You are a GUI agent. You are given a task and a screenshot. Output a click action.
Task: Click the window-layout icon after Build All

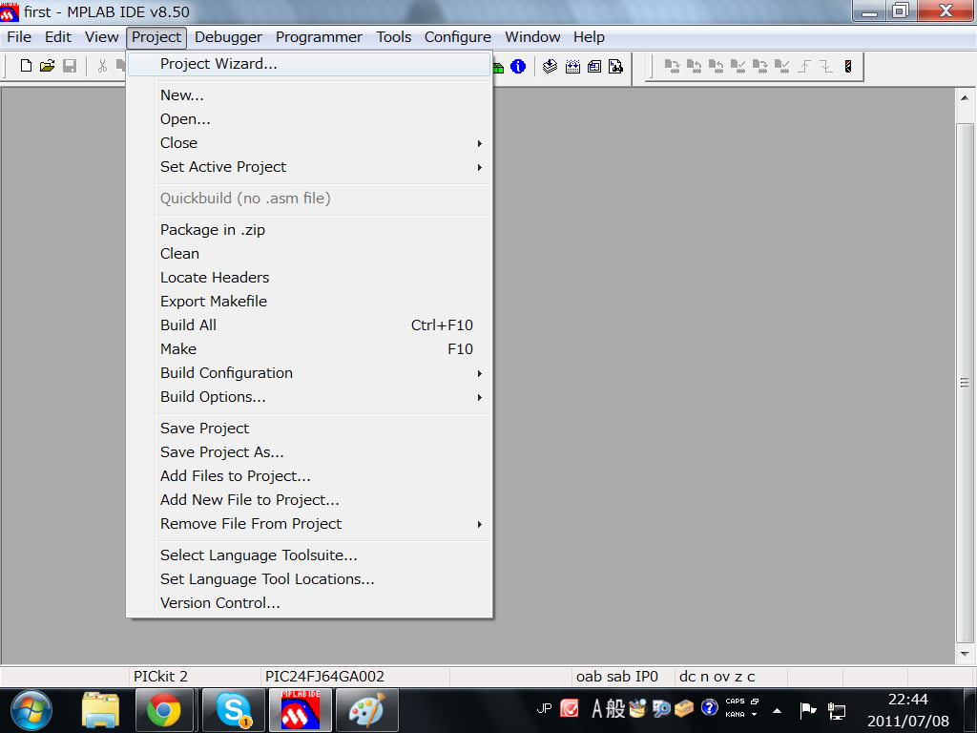click(x=594, y=66)
